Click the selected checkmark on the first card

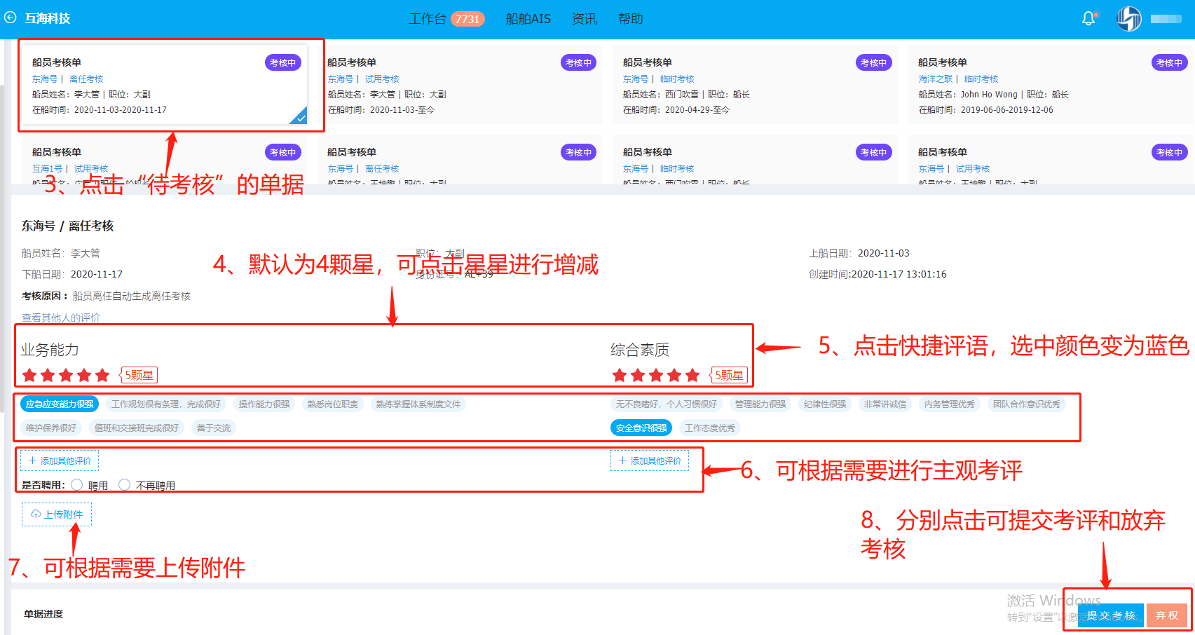pos(300,117)
